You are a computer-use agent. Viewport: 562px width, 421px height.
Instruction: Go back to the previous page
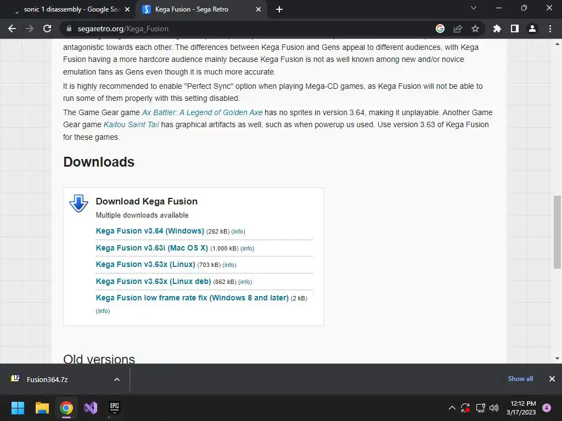[x=12, y=29]
